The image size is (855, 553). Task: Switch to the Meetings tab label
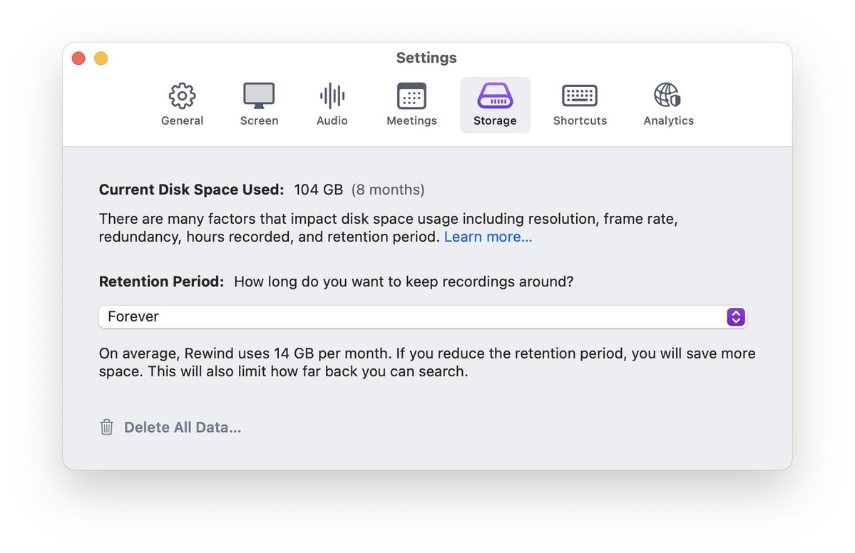click(x=411, y=121)
